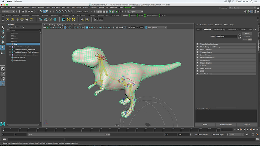260x146 pixels.
Task: Open the Deform menu
Action: click(101, 8)
